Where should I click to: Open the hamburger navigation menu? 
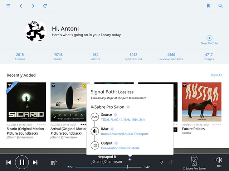(x=8, y=6)
